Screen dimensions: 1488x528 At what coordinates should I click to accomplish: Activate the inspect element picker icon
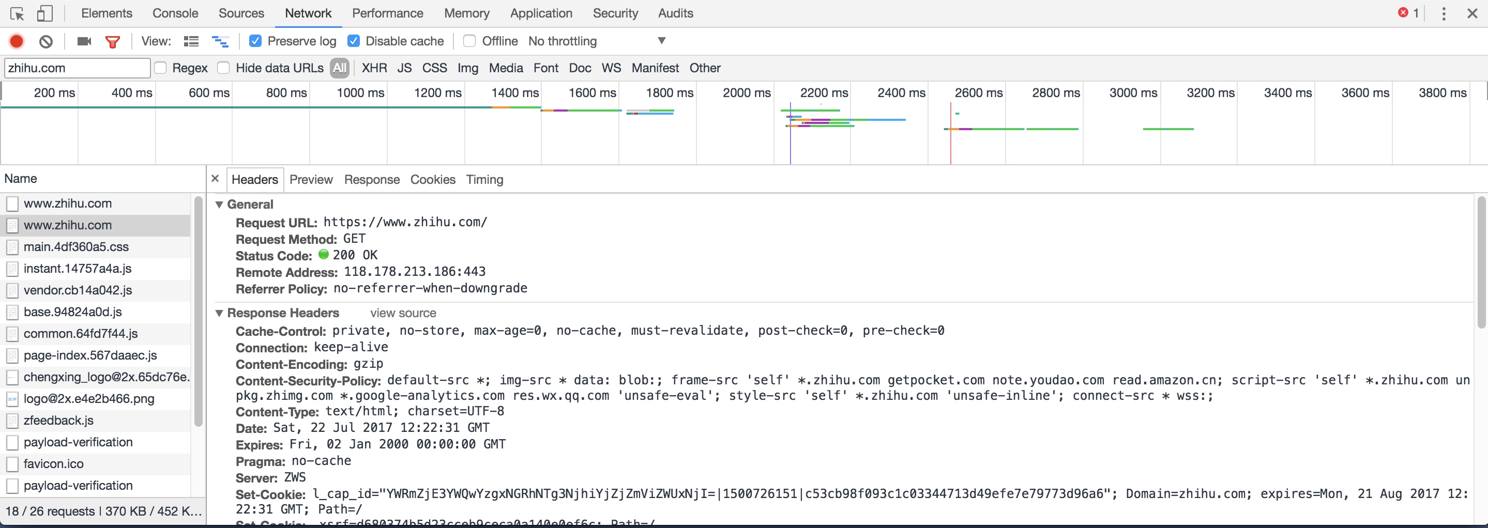pos(17,13)
